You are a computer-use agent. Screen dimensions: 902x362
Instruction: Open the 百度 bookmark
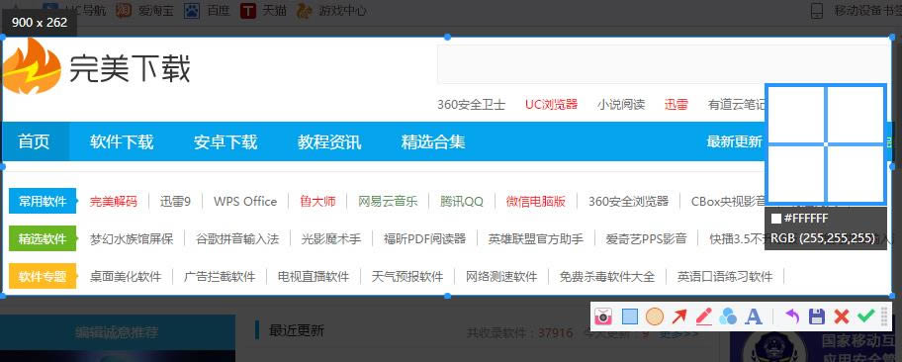point(206,10)
